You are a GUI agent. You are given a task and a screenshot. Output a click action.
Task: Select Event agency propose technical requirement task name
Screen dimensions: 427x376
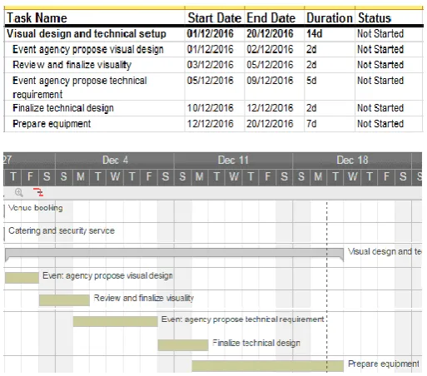point(80,87)
